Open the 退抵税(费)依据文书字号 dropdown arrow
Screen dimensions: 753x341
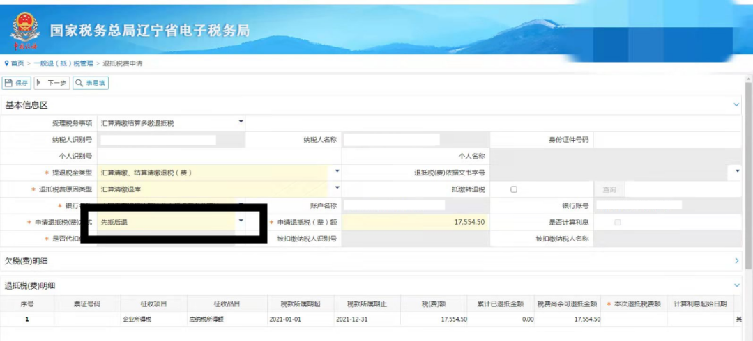(737, 171)
